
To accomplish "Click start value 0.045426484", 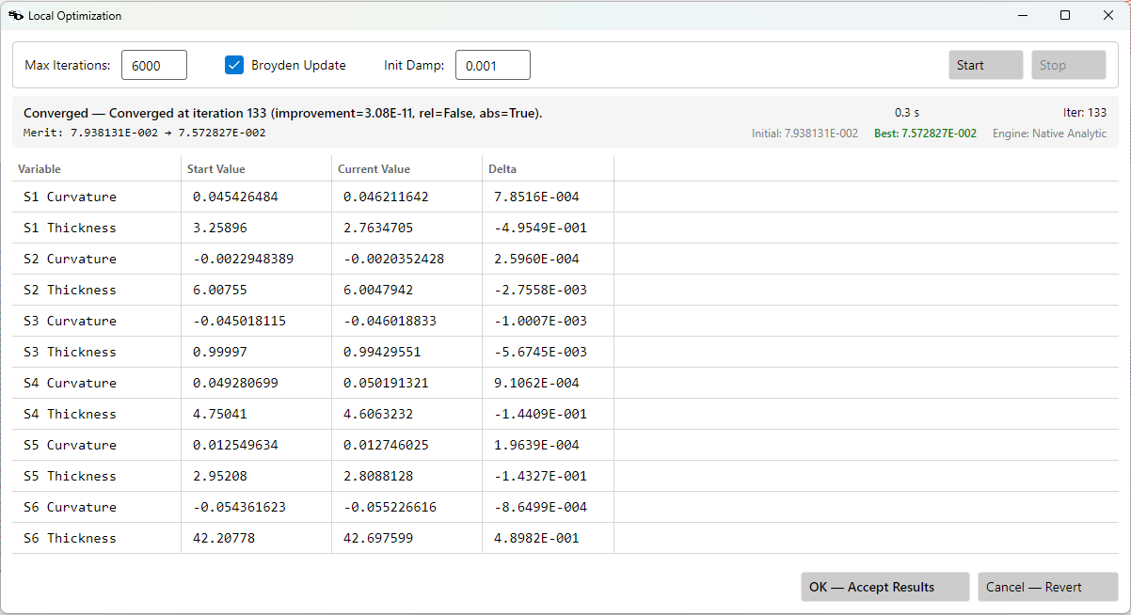I will [235, 197].
